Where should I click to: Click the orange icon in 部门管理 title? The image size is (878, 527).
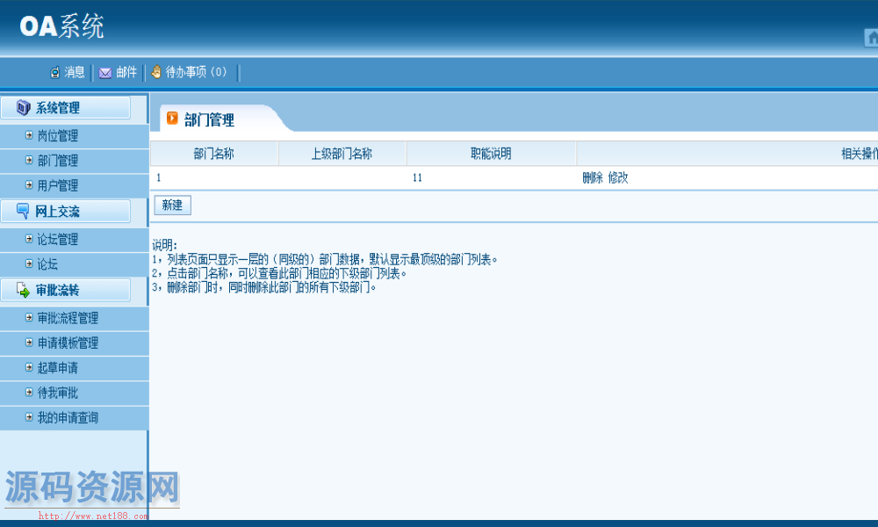[172, 119]
